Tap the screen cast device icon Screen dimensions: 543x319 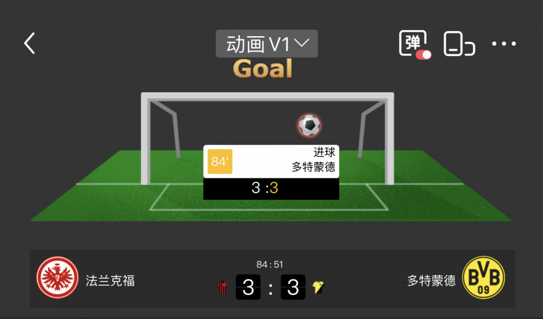[x=459, y=44]
